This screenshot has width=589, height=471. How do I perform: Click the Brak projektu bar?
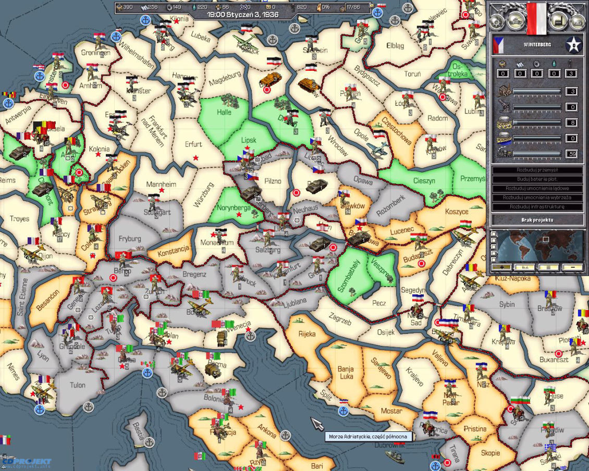[x=537, y=220]
